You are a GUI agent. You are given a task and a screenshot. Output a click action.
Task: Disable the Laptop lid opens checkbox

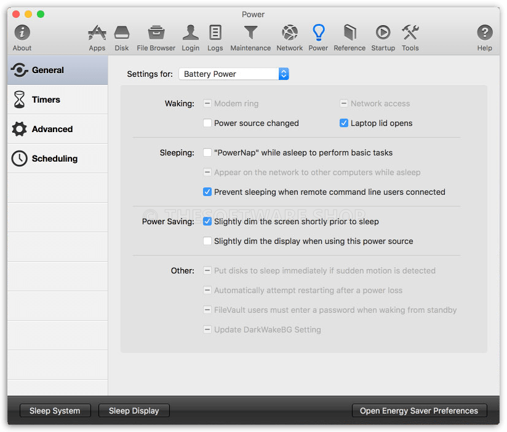[343, 123]
